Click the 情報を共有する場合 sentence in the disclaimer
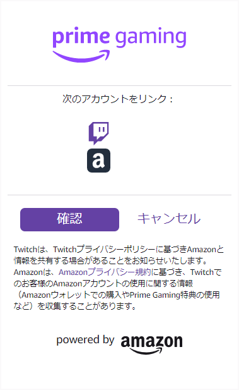 click(x=110, y=260)
